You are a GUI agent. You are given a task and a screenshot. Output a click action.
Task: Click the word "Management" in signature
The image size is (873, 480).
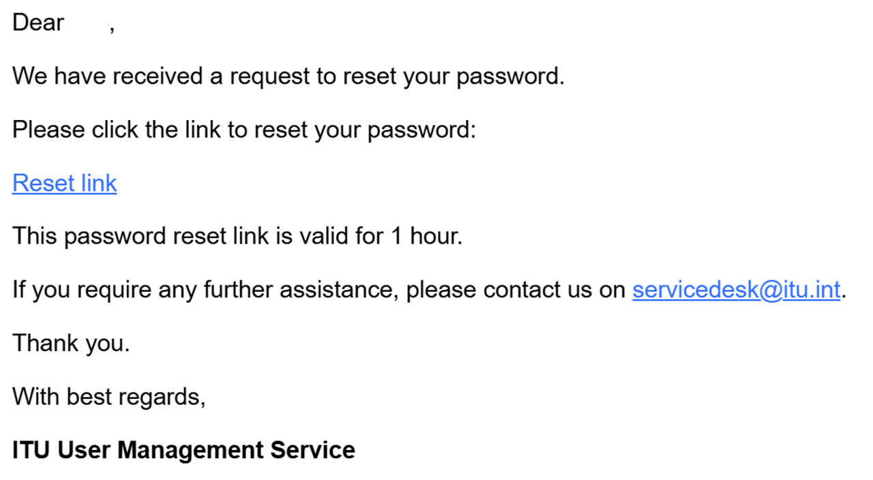point(191,451)
